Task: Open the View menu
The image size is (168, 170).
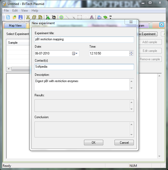Action: point(24,11)
